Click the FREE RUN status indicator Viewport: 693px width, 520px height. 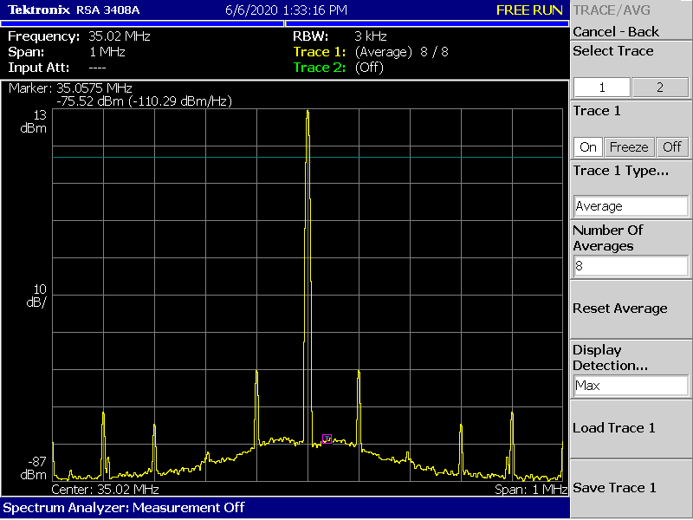point(529,10)
